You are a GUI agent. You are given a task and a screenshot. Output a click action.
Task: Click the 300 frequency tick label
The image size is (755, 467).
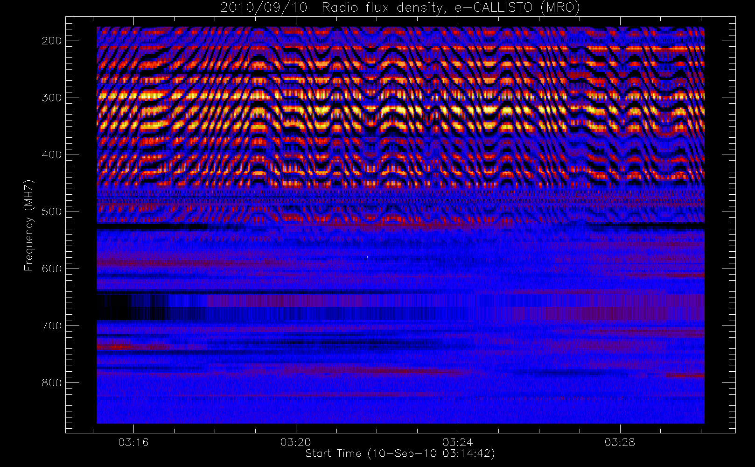pos(51,98)
